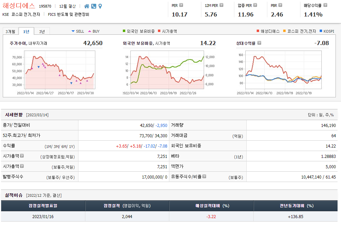Click announcement date 2023/01/16
Viewport: 341px width, 225px height.
(x=43, y=216)
